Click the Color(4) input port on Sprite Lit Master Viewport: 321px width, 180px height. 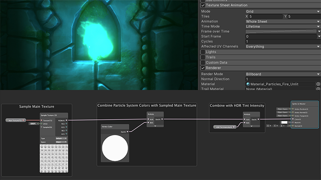[x=293, y=119]
